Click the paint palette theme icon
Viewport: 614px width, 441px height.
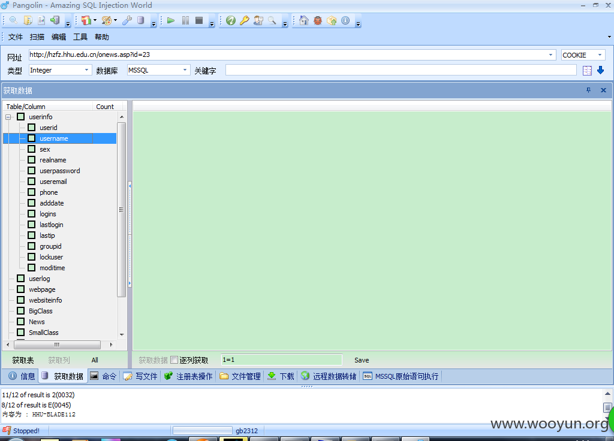tap(107, 20)
